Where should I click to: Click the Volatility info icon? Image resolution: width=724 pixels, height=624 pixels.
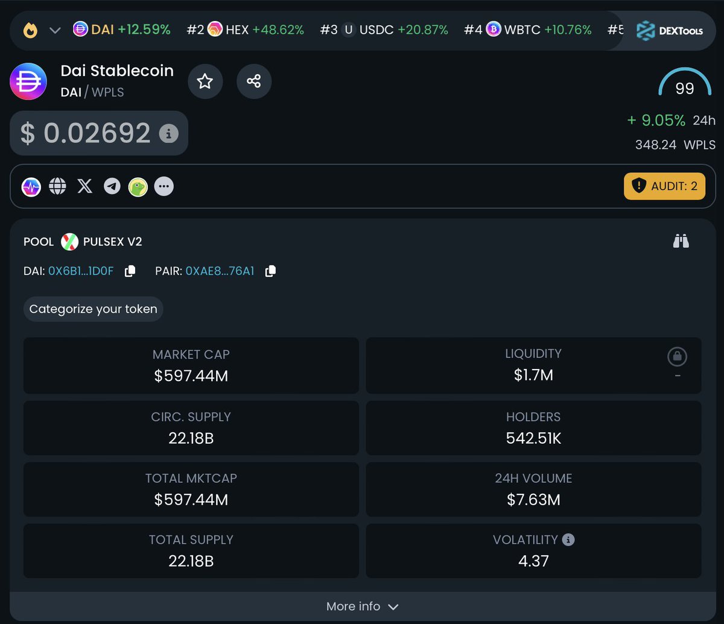568,540
